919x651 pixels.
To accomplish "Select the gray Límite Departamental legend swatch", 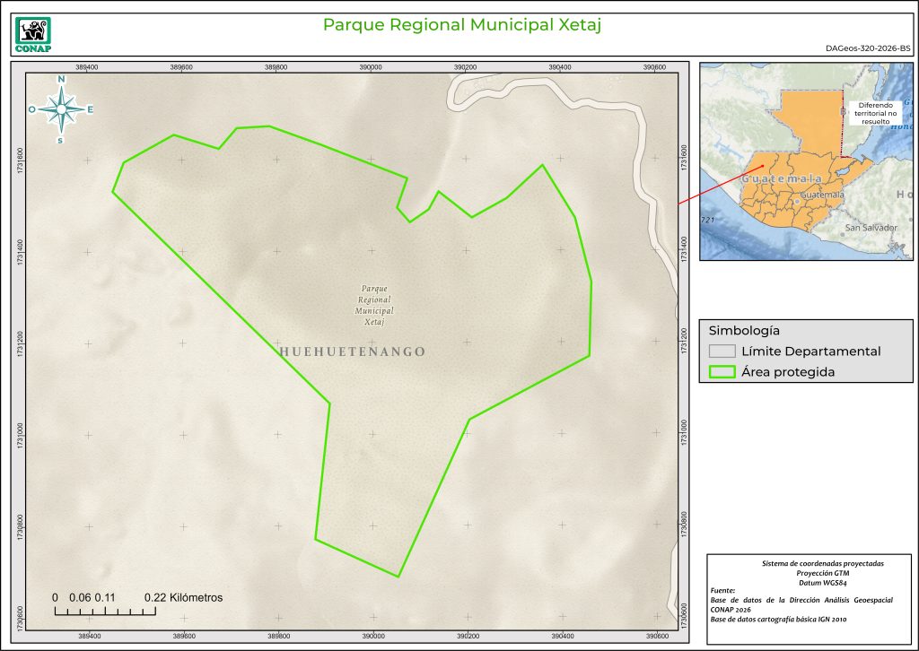I will pyautogui.click(x=721, y=351).
